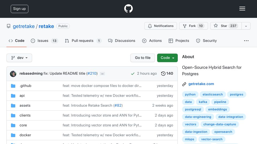This screenshot has width=257, height=144.
Task: Open the hamburger navigation menu
Action: (242, 9)
